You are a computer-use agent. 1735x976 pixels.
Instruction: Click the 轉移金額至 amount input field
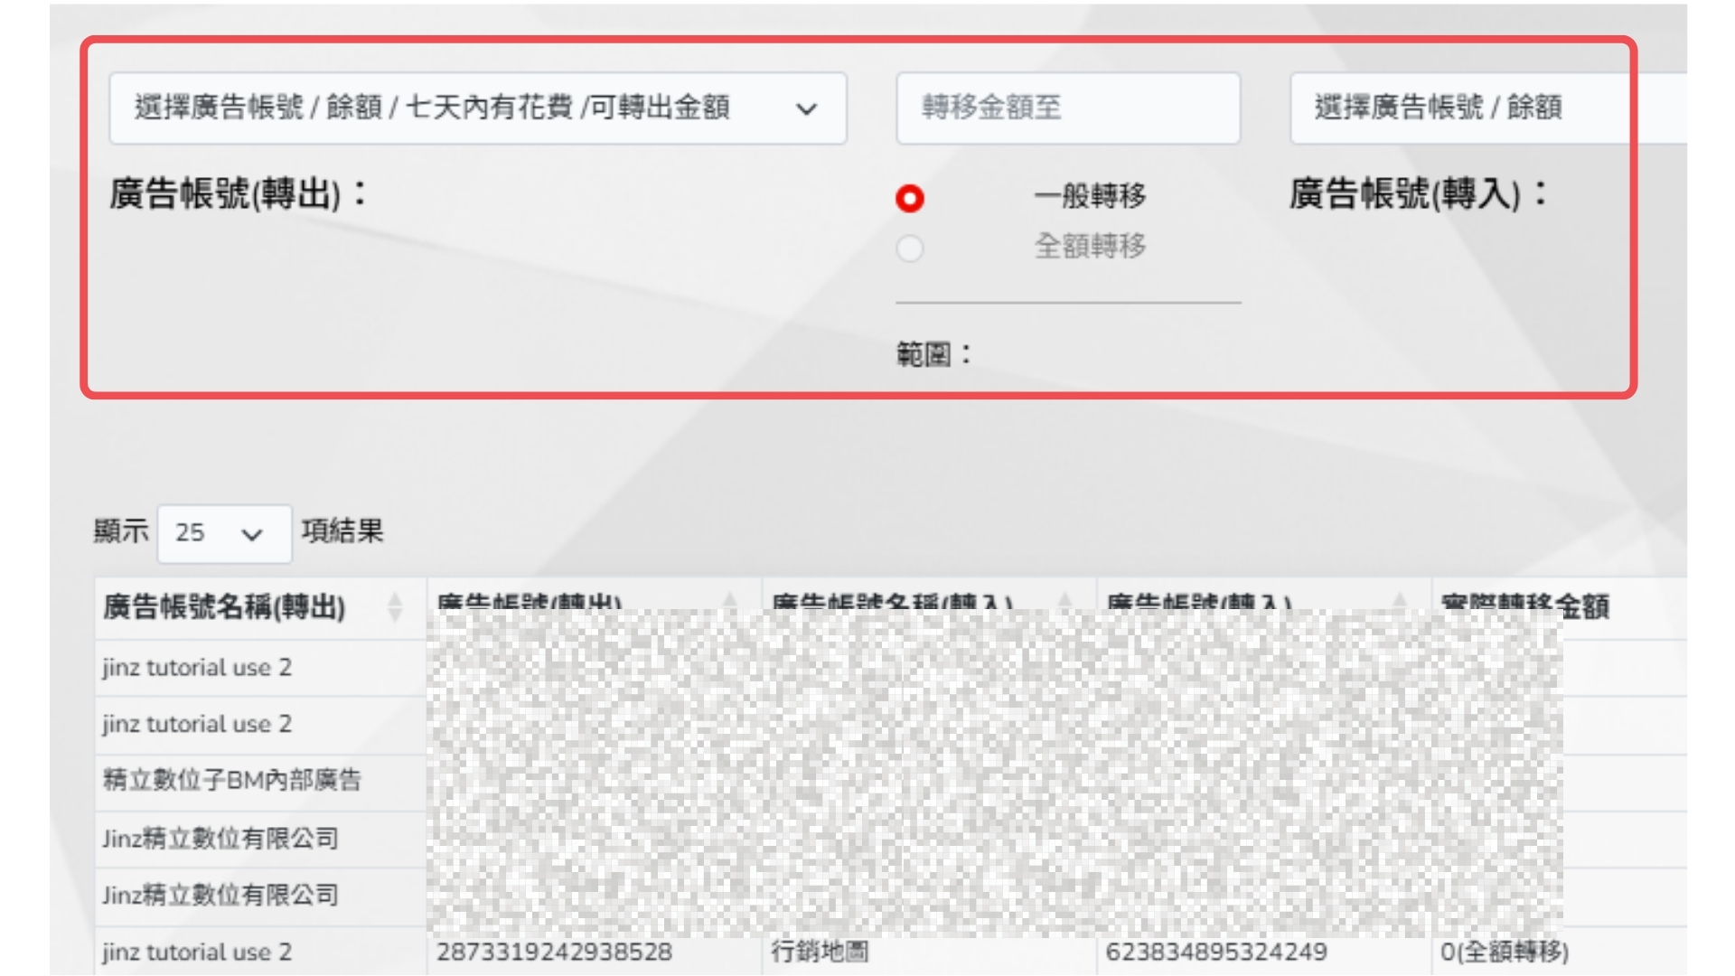[x=1067, y=108]
